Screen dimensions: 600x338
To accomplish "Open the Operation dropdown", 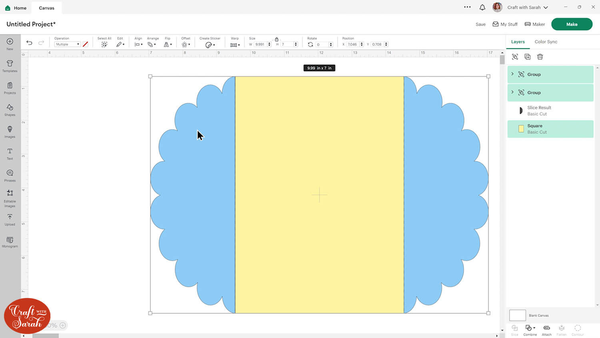I will pos(67,44).
